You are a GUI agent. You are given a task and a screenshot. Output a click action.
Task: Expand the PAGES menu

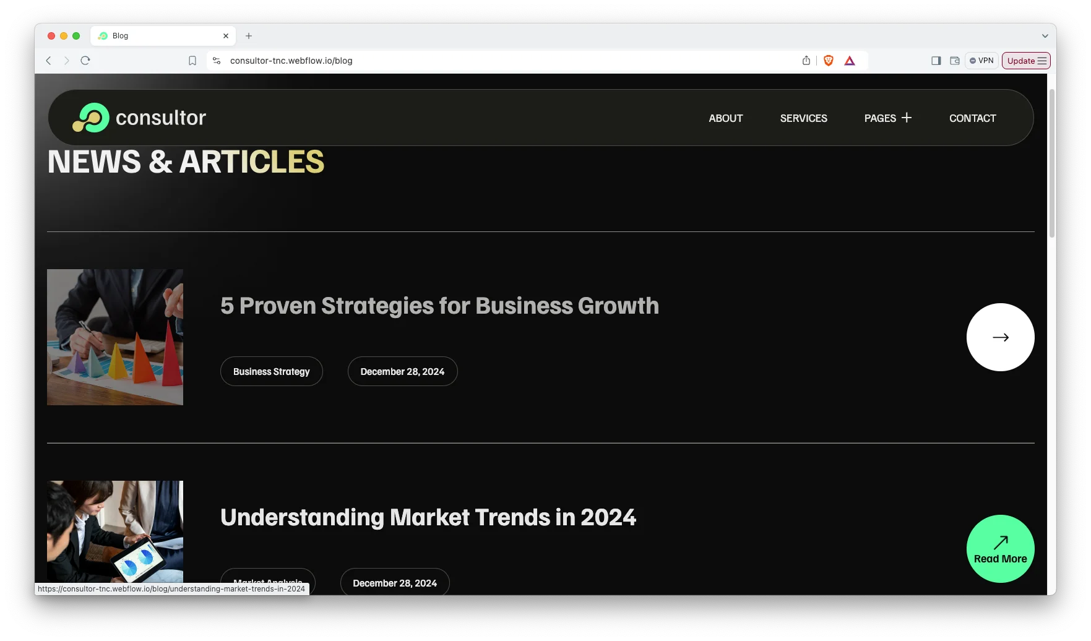(x=887, y=118)
